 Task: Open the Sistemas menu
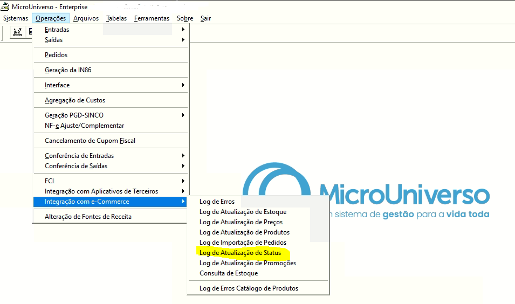16,18
